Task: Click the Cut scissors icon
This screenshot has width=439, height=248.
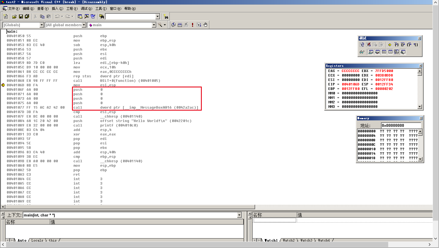Action: click(x=35, y=16)
